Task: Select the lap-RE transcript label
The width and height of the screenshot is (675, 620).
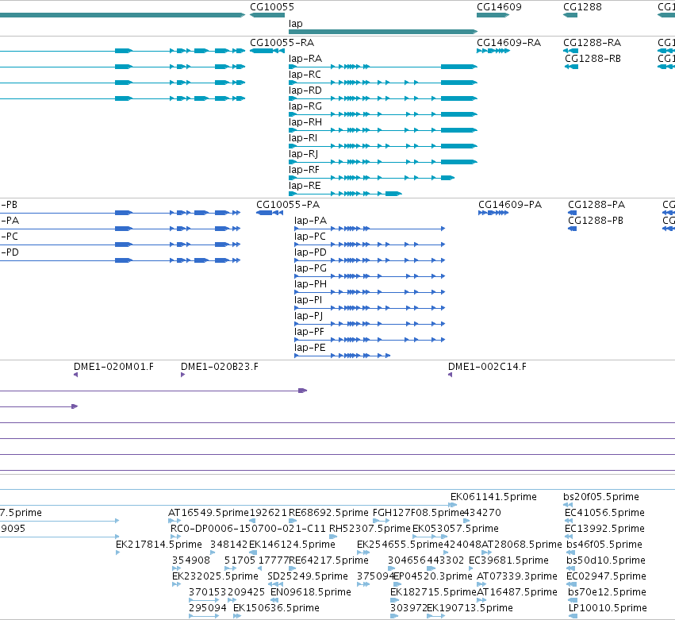Action: click(x=305, y=186)
